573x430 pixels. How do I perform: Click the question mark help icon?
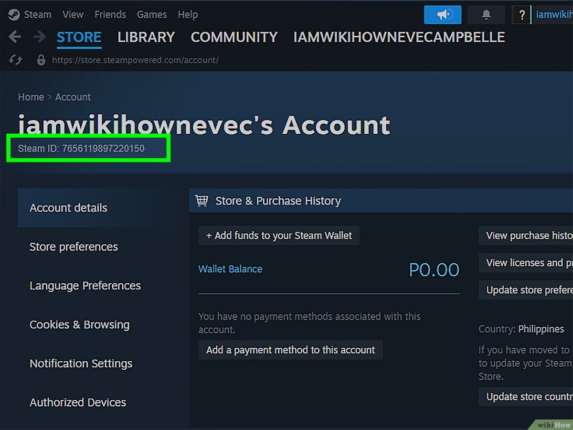(521, 15)
